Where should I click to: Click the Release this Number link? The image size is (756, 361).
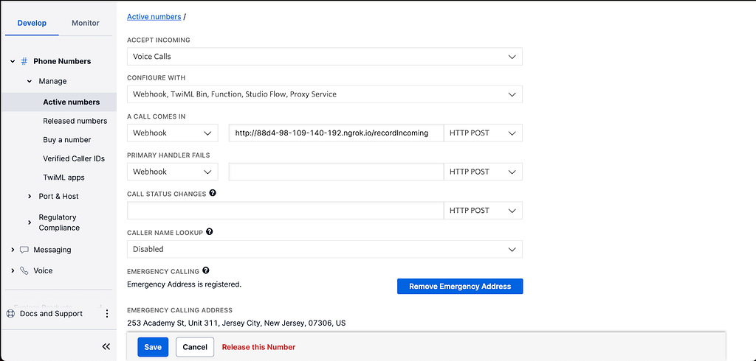tap(258, 347)
